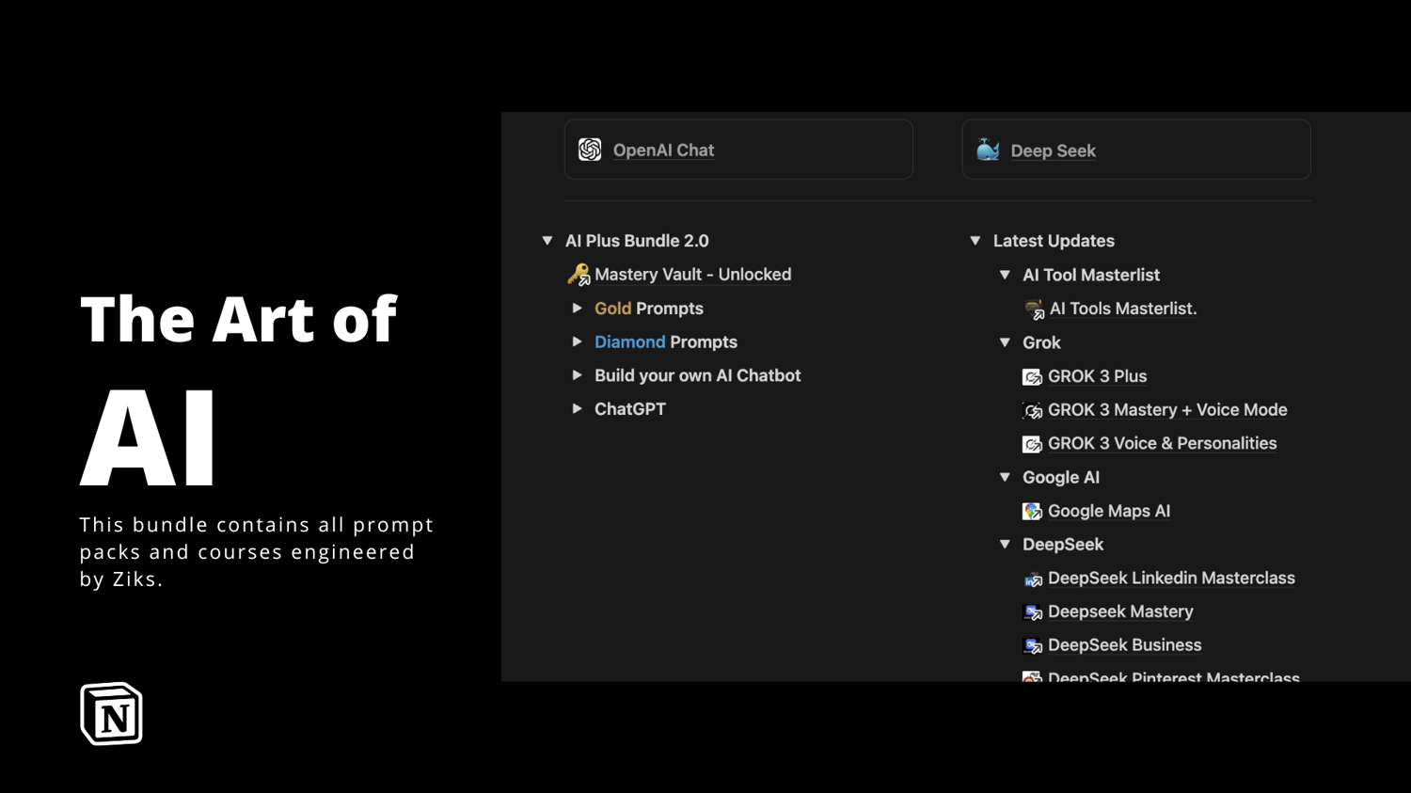
Task: Click the Notion logo icon
Action: click(x=111, y=714)
